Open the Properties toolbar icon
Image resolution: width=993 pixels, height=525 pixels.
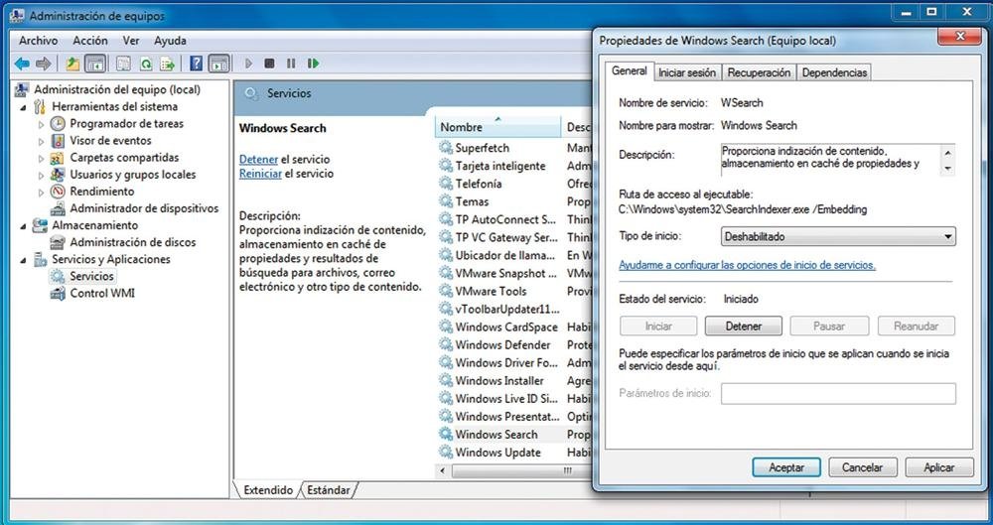123,64
